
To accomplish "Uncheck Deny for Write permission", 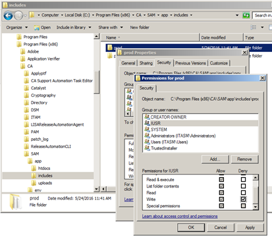I will coord(243,199).
